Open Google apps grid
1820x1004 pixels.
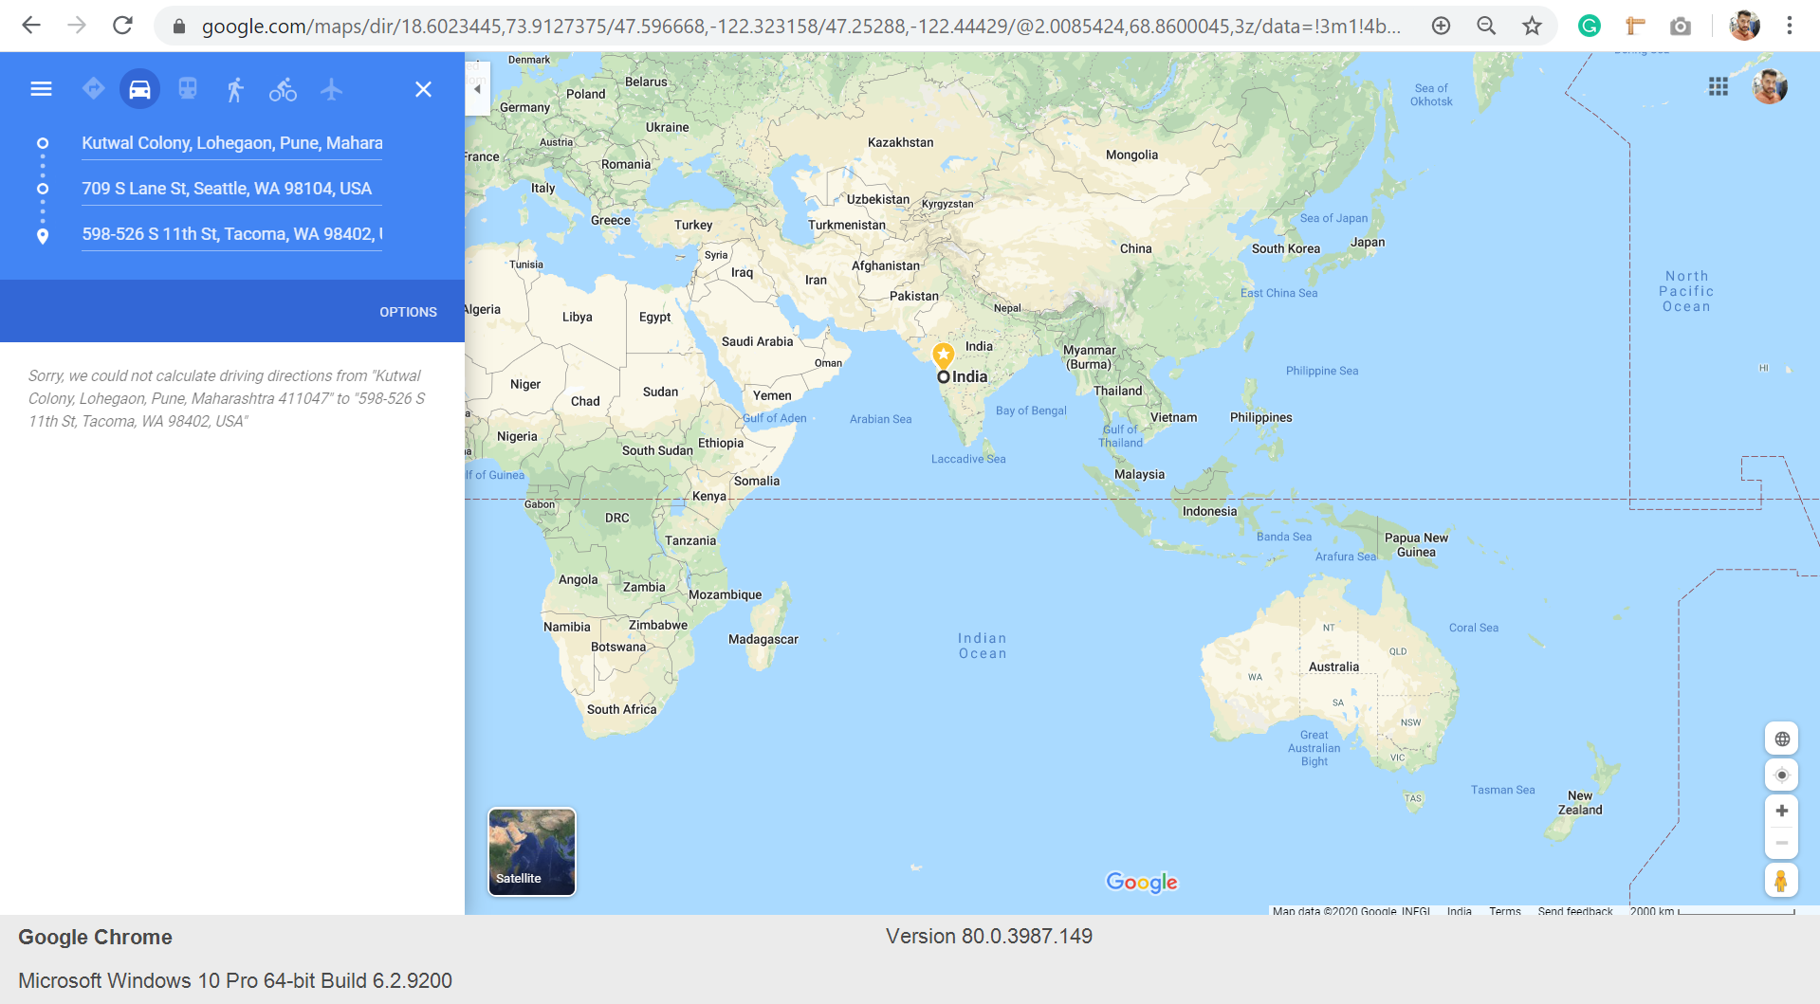point(1718,87)
